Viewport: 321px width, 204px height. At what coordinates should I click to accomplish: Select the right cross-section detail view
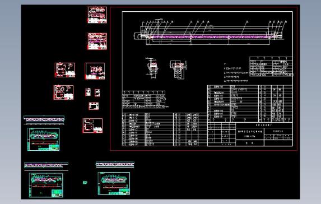pyautogui.click(x=178, y=69)
